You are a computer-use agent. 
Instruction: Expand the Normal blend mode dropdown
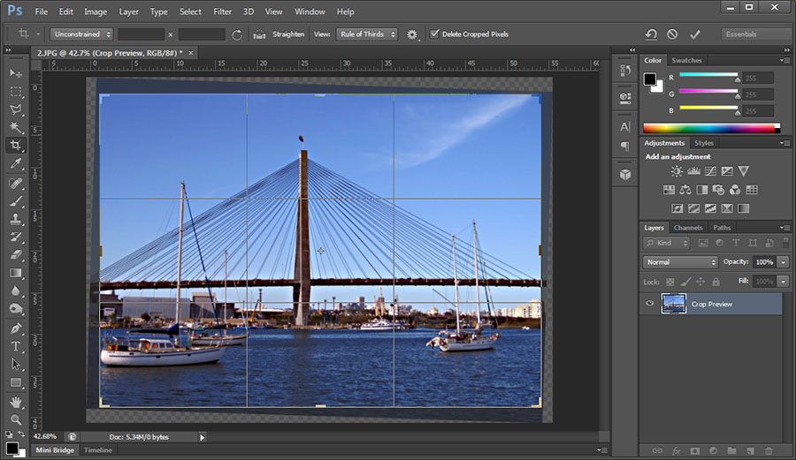[x=680, y=262]
